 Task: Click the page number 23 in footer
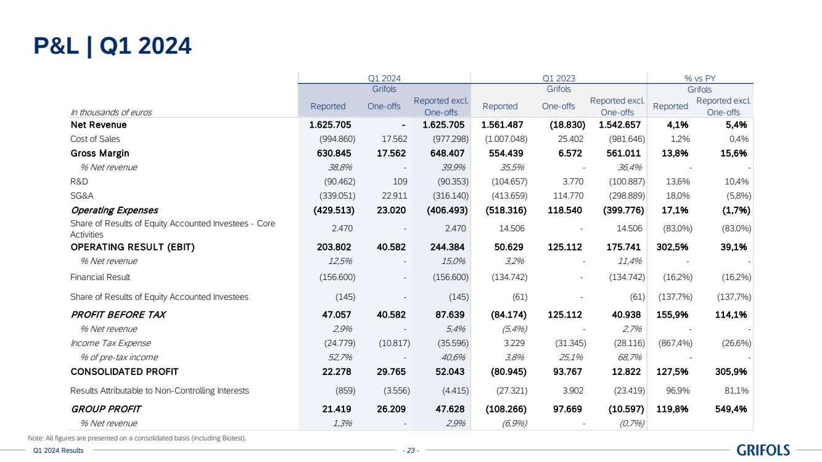(410, 451)
